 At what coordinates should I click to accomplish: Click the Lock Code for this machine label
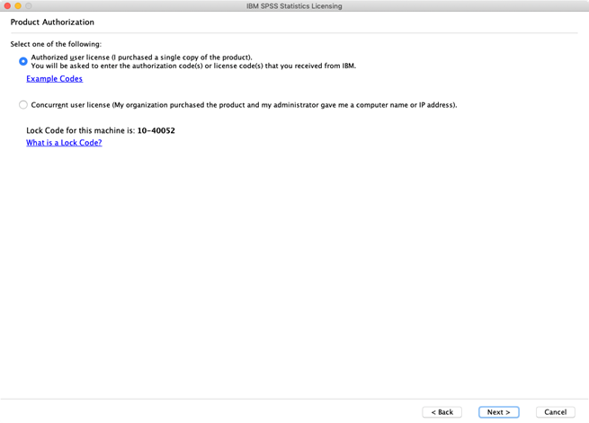tap(80, 130)
